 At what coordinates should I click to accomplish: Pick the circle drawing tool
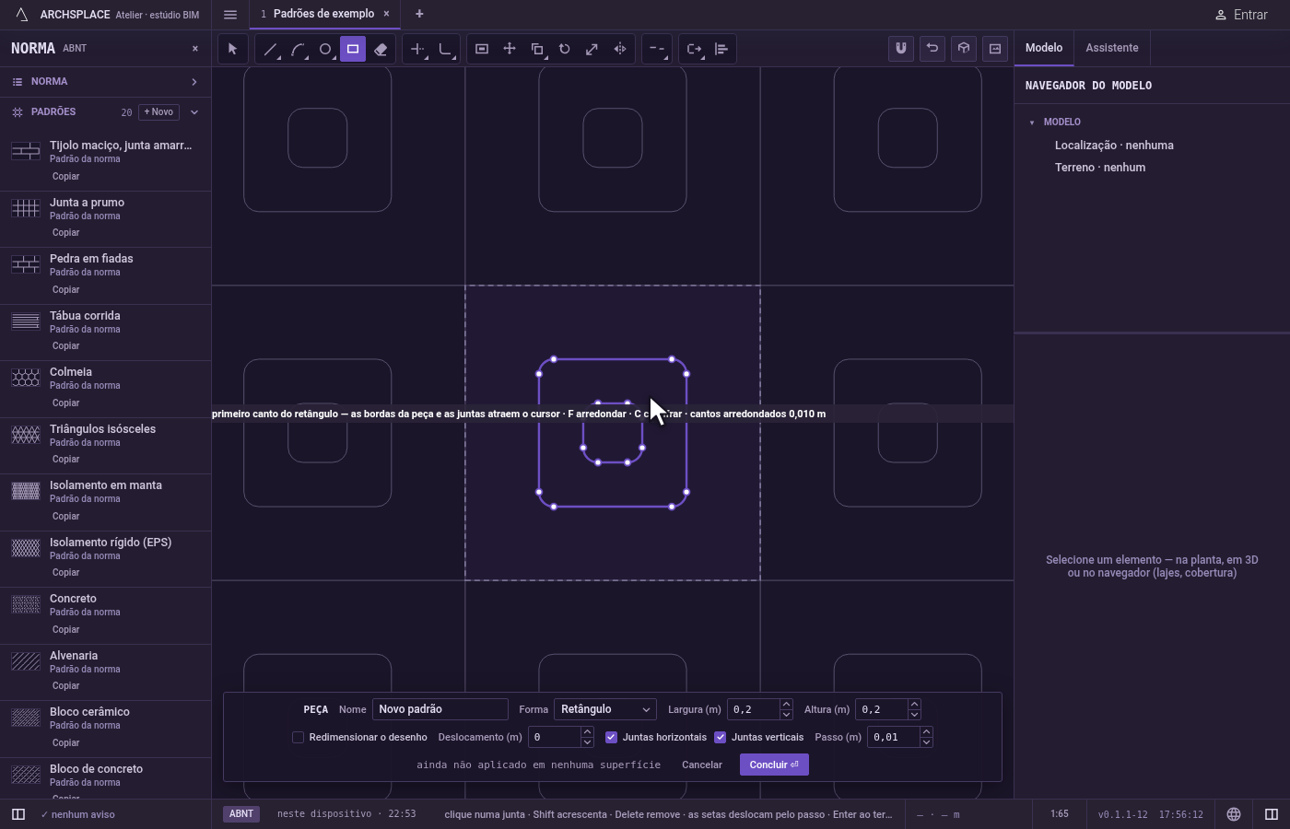(x=325, y=49)
